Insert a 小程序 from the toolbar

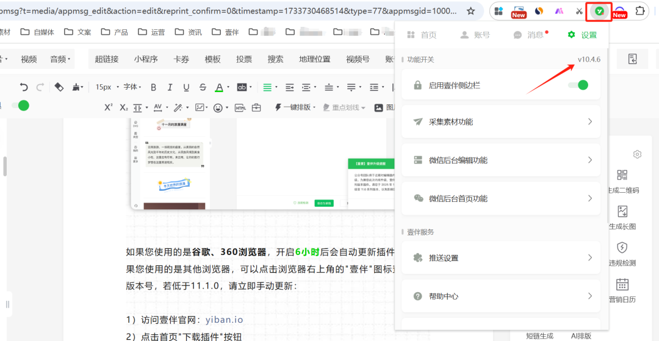coord(146,59)
